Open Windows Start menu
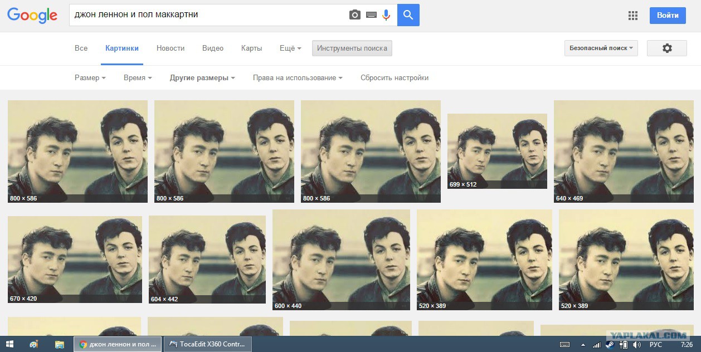Image resolution: width=701 pixels, height=352 pixels. 10,344
